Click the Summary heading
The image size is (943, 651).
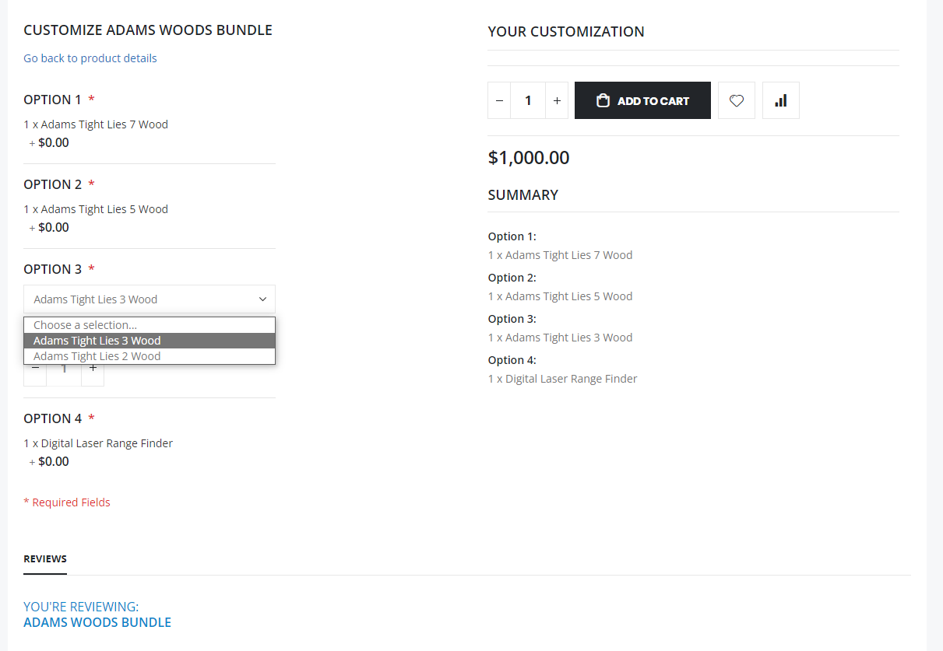tap(523, 195)
